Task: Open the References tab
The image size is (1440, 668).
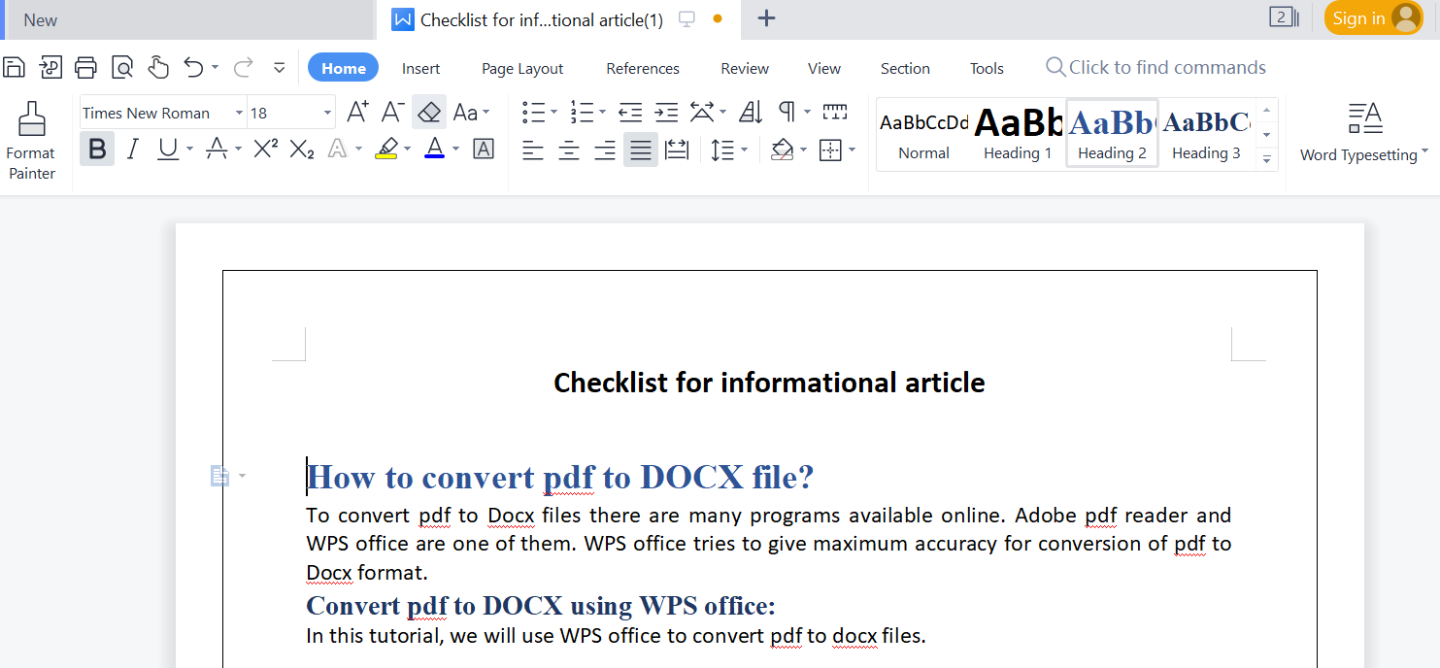Action: 643,68
